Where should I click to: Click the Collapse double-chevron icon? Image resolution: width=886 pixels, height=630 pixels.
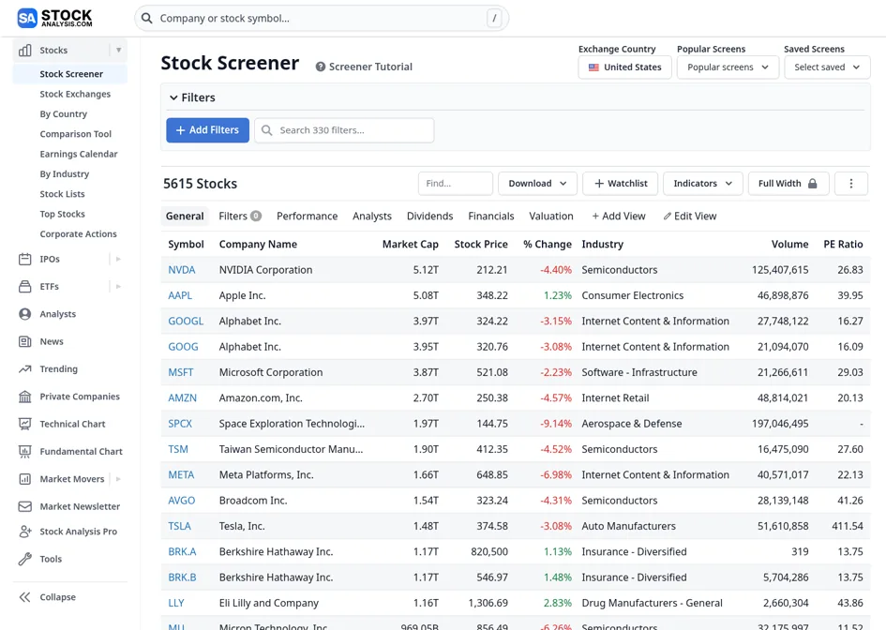click(x=25, y=597)
